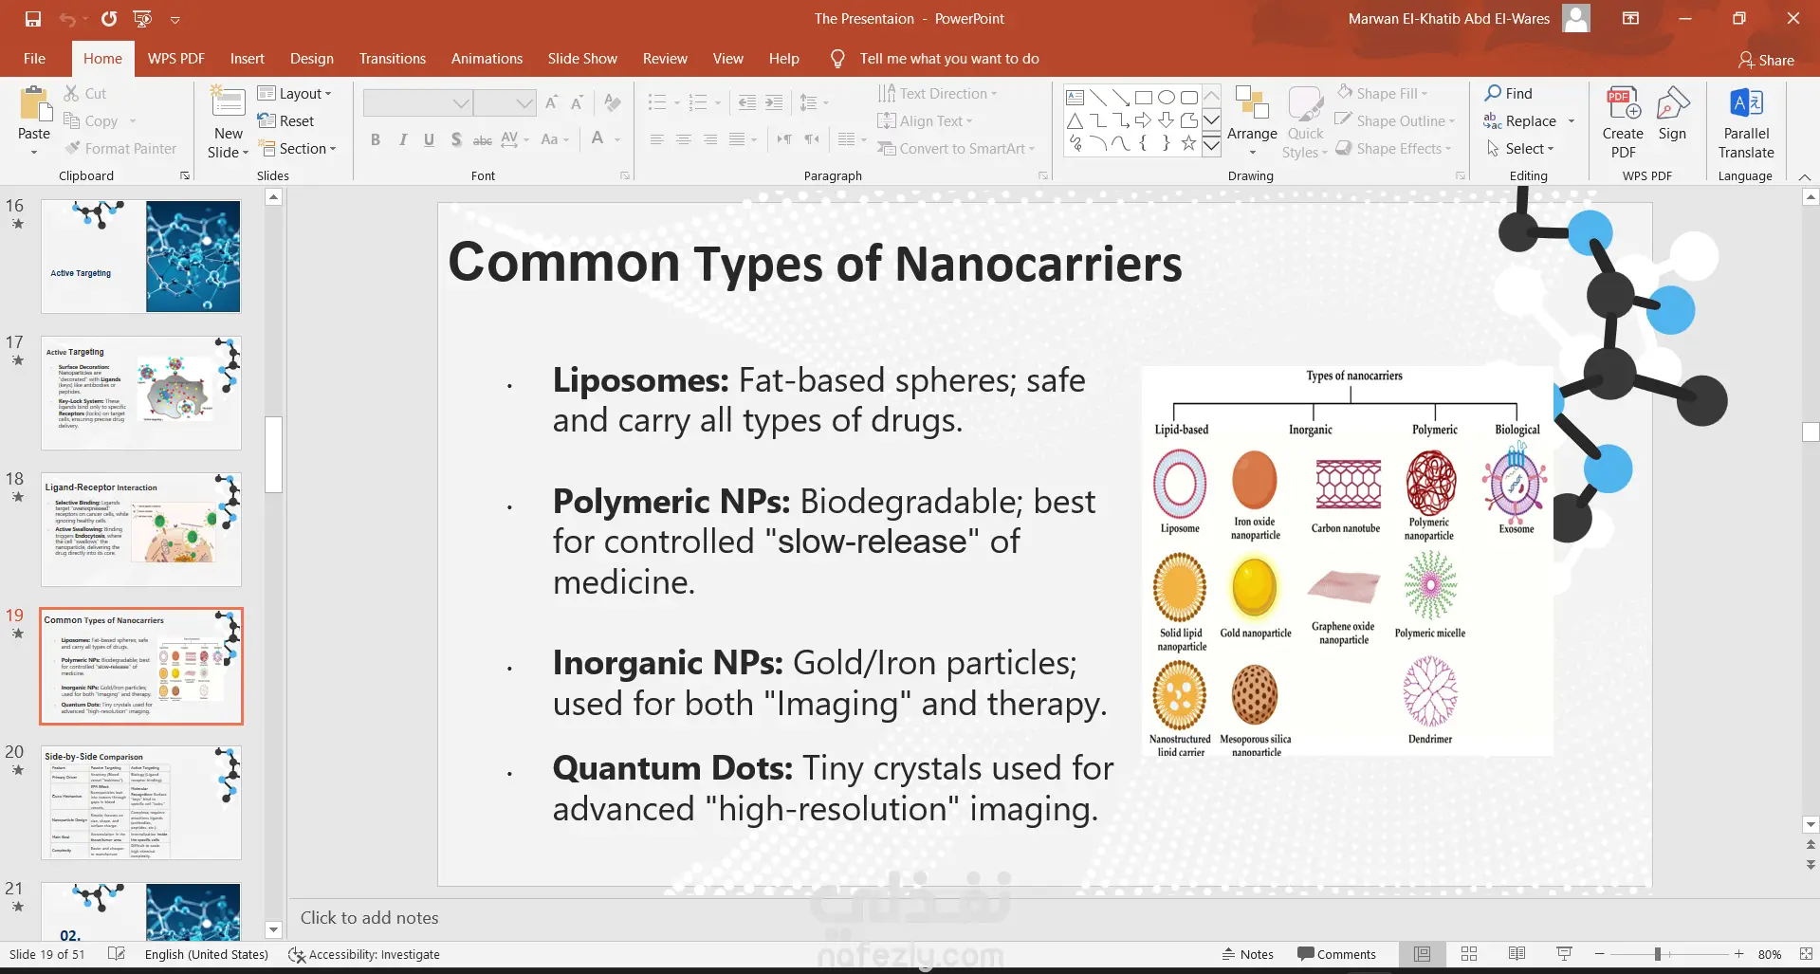Decrease font size with the smaller A
Screen dimensions: 1820x974
point(577,102)
